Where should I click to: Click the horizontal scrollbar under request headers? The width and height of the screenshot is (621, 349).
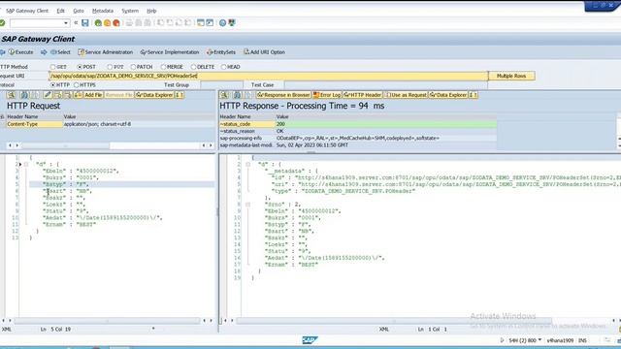tap(66, 145)
